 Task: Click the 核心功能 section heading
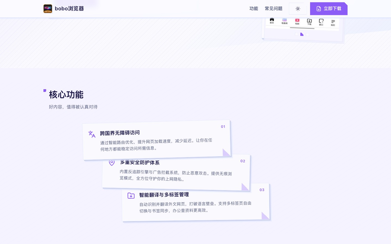click(66, 95)
